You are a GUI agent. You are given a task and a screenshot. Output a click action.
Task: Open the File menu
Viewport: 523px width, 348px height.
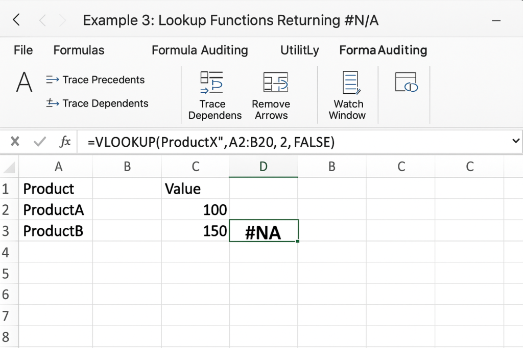(23, 50)
